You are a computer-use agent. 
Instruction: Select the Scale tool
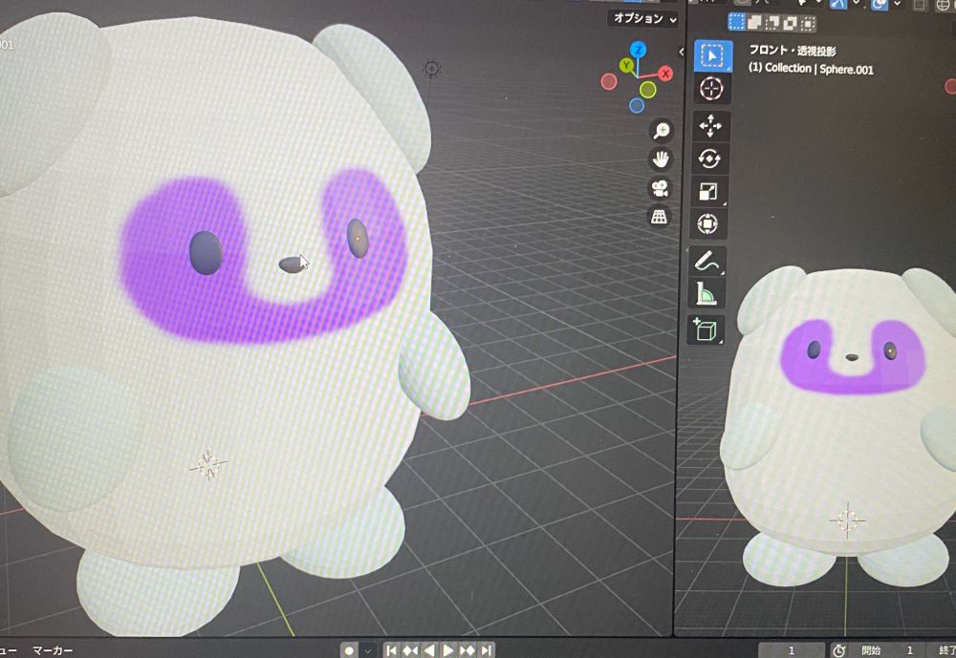coord(711,191)
